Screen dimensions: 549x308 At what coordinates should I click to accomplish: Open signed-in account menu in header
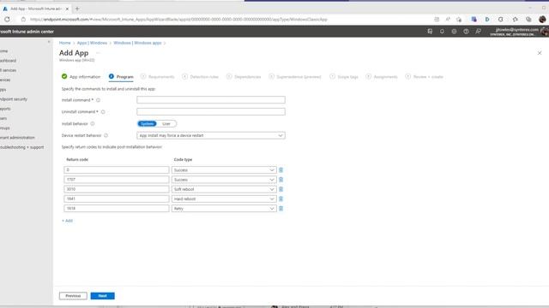(519, 32)
